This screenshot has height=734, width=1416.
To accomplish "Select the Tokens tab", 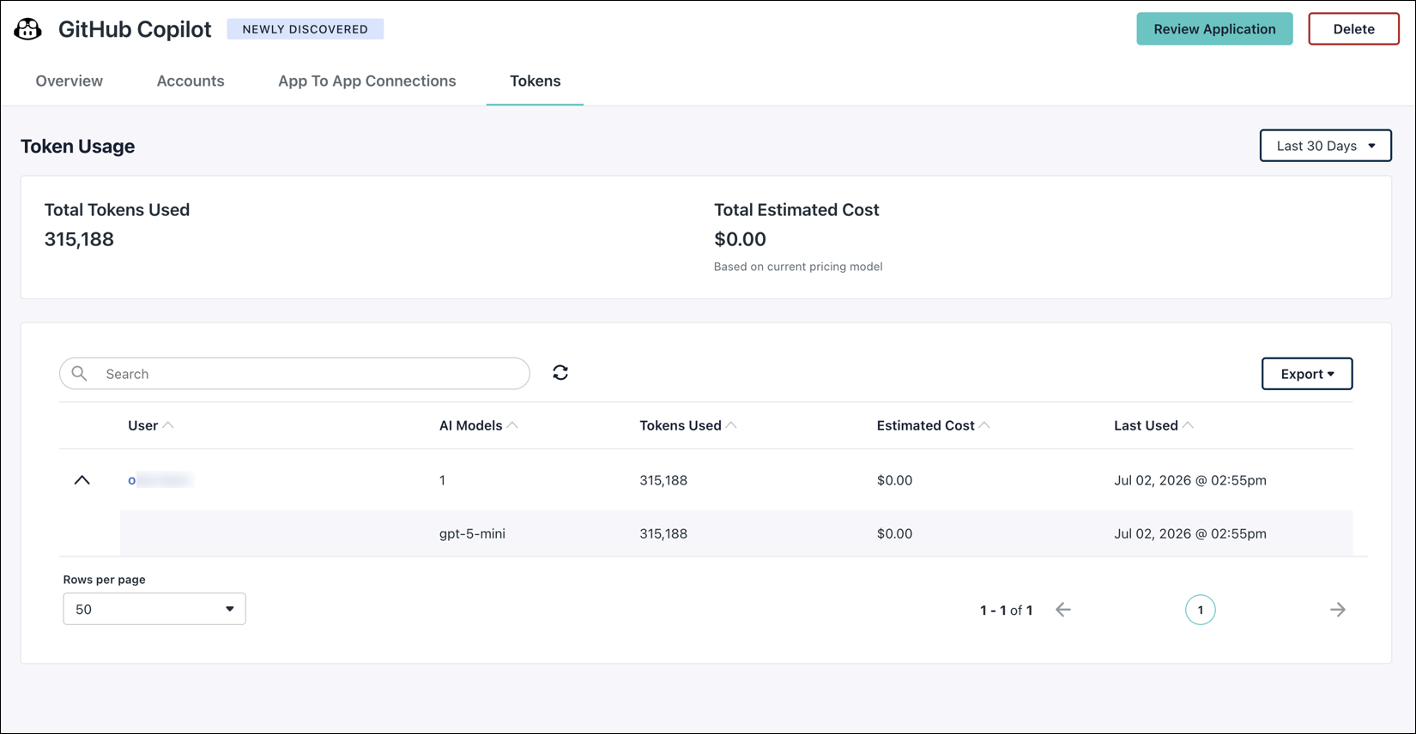I will tap(536, 81).
